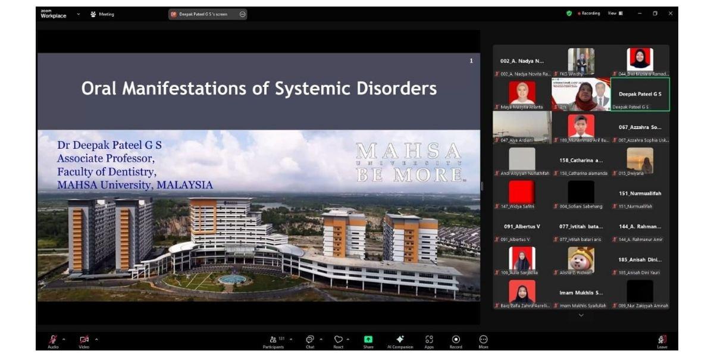Click the green encryption shield icon
Image resolution: width=714 pixels, height=357 pixels.
coord(569,14)
